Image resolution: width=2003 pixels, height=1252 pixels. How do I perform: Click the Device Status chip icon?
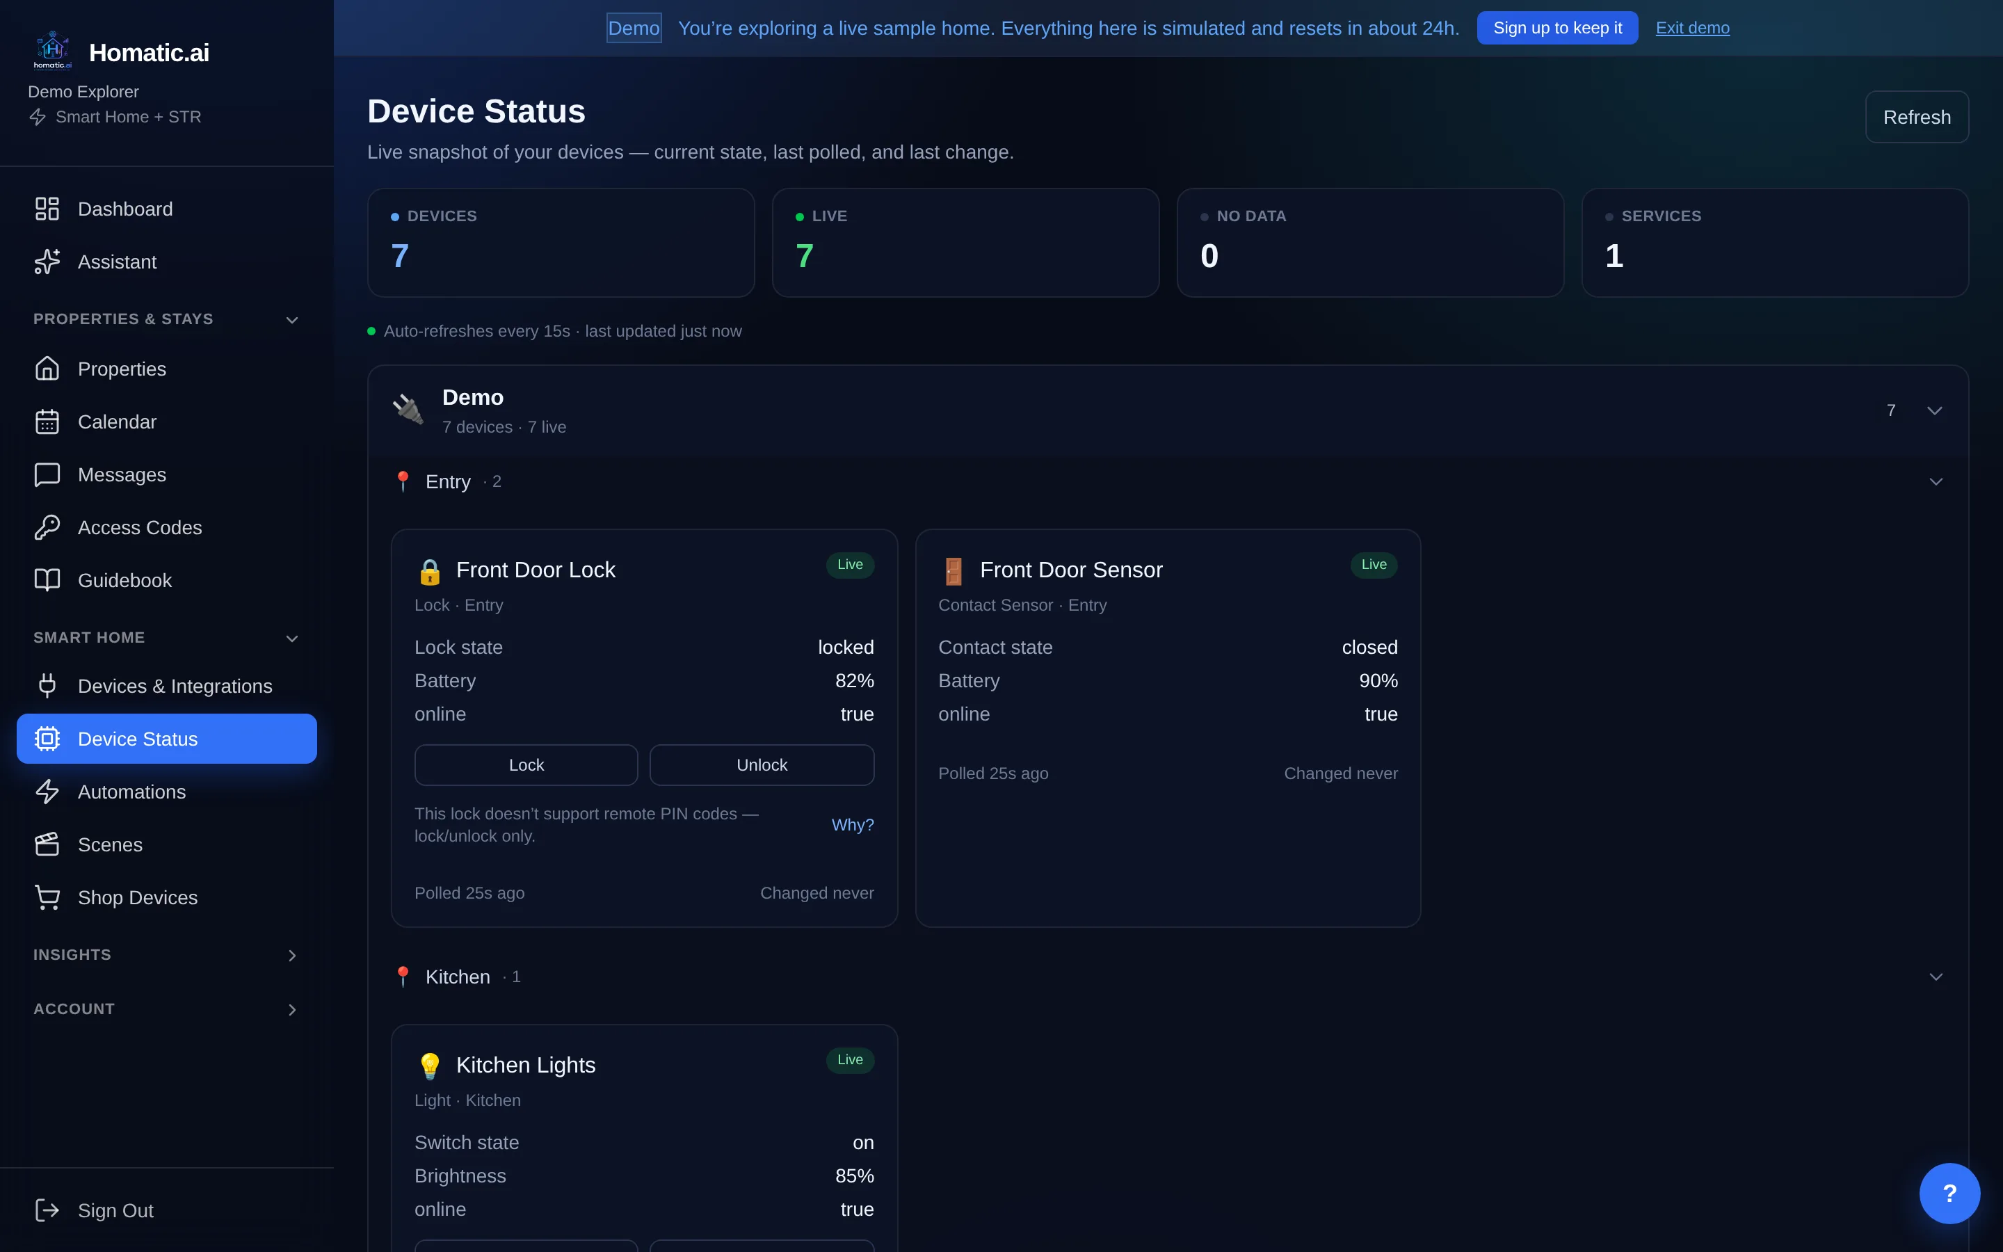point(47,739)
